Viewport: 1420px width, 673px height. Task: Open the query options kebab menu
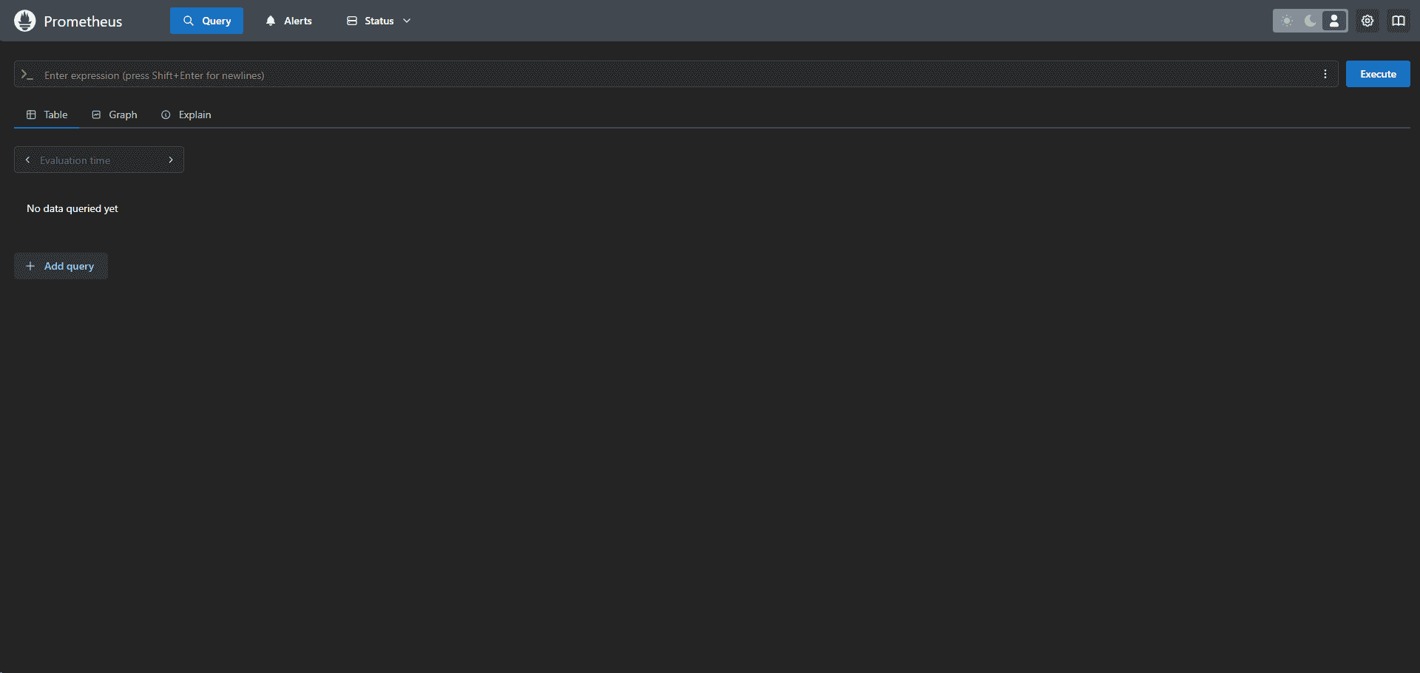(x=1325, y=74)
